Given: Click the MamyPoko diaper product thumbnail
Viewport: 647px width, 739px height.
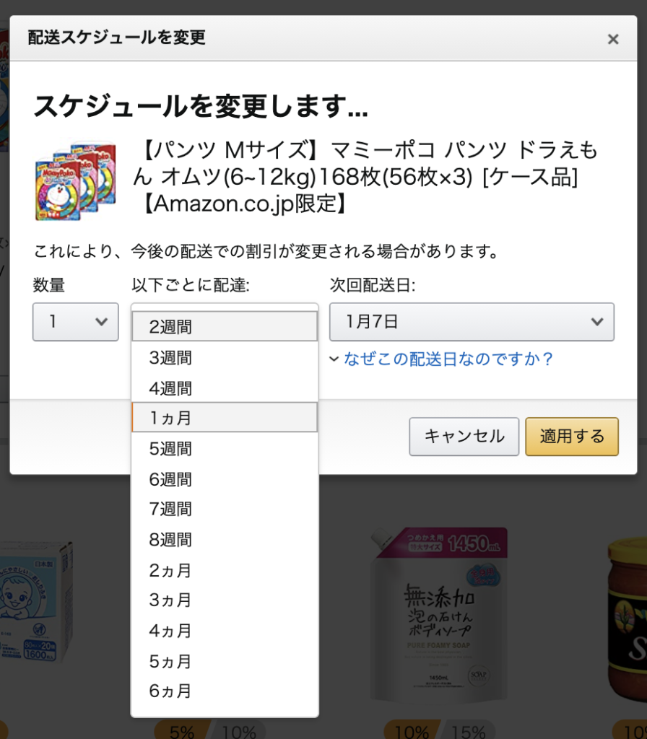Looking at the screenshot, I should pyautogui.click(x=75, y=180).
